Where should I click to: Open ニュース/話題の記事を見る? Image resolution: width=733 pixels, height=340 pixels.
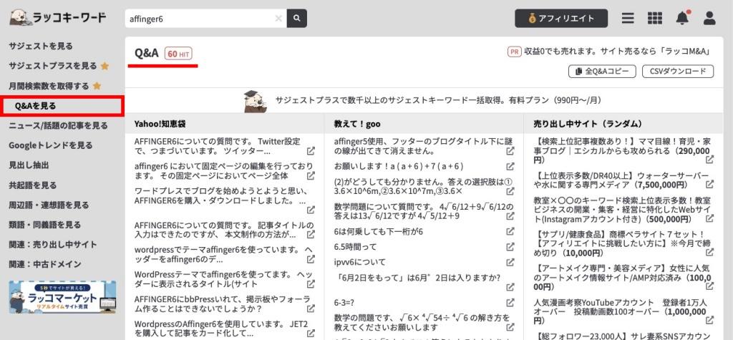pyautogui.click(x=58, y=125)
